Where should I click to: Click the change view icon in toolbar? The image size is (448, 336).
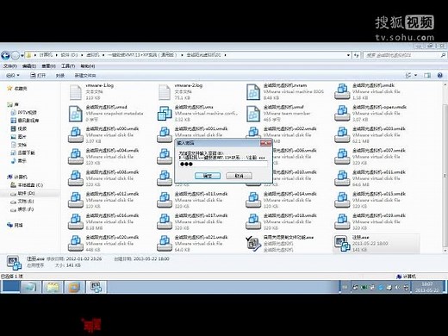click(408, 75)
